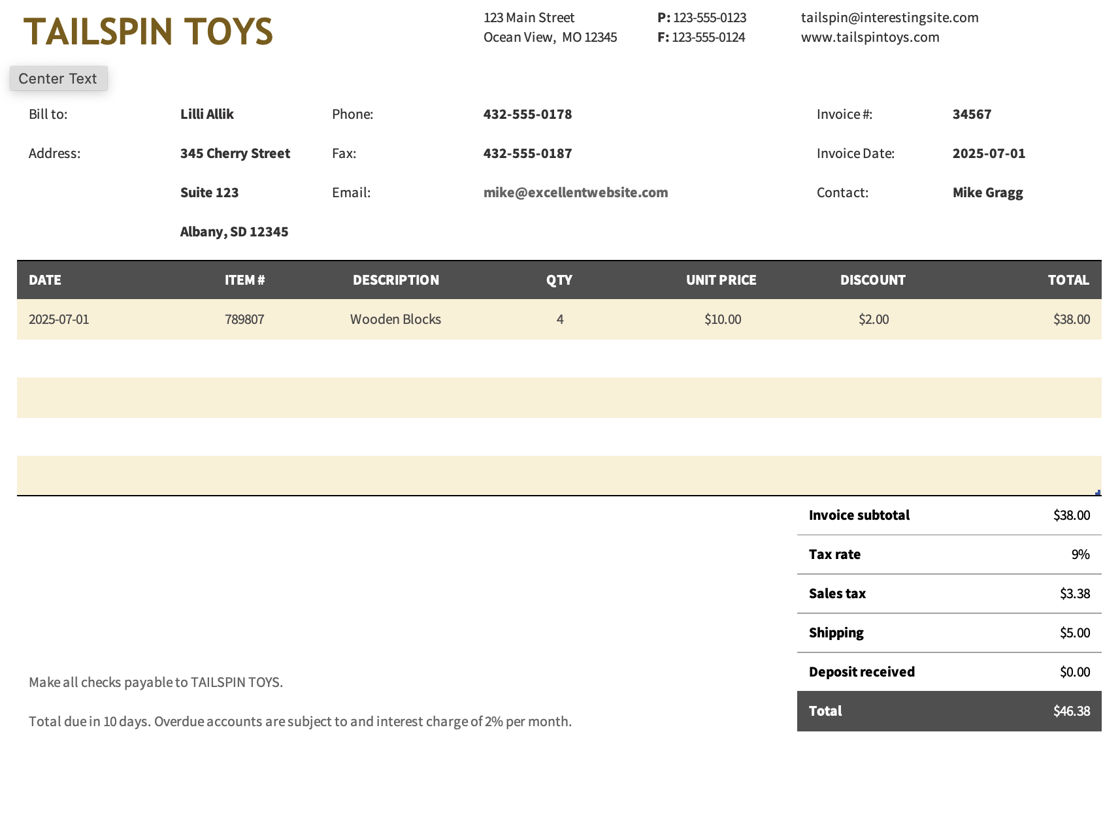The height and width of the screenshot is (815, 1120).
Task: Click the DATE column header
Action: [x=45, y=280]
